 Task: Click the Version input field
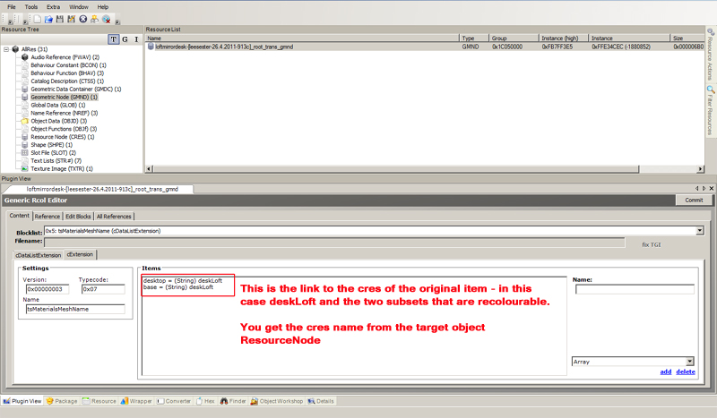click(46, 289)
